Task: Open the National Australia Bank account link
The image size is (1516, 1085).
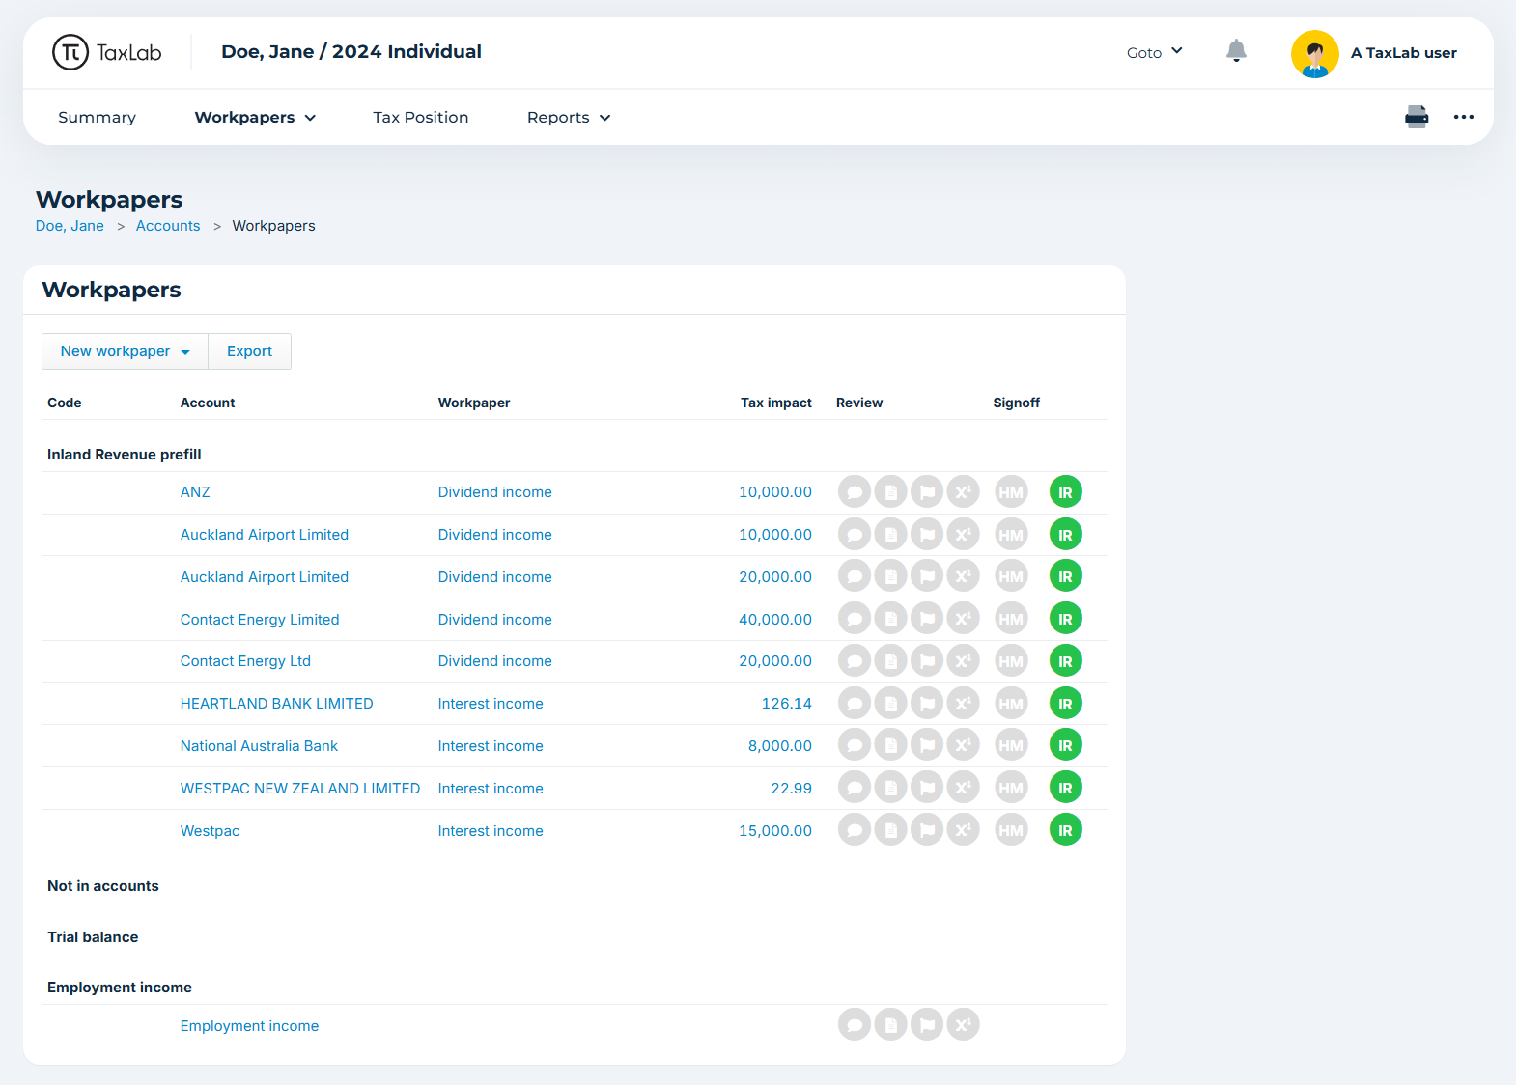Action: 259,746
